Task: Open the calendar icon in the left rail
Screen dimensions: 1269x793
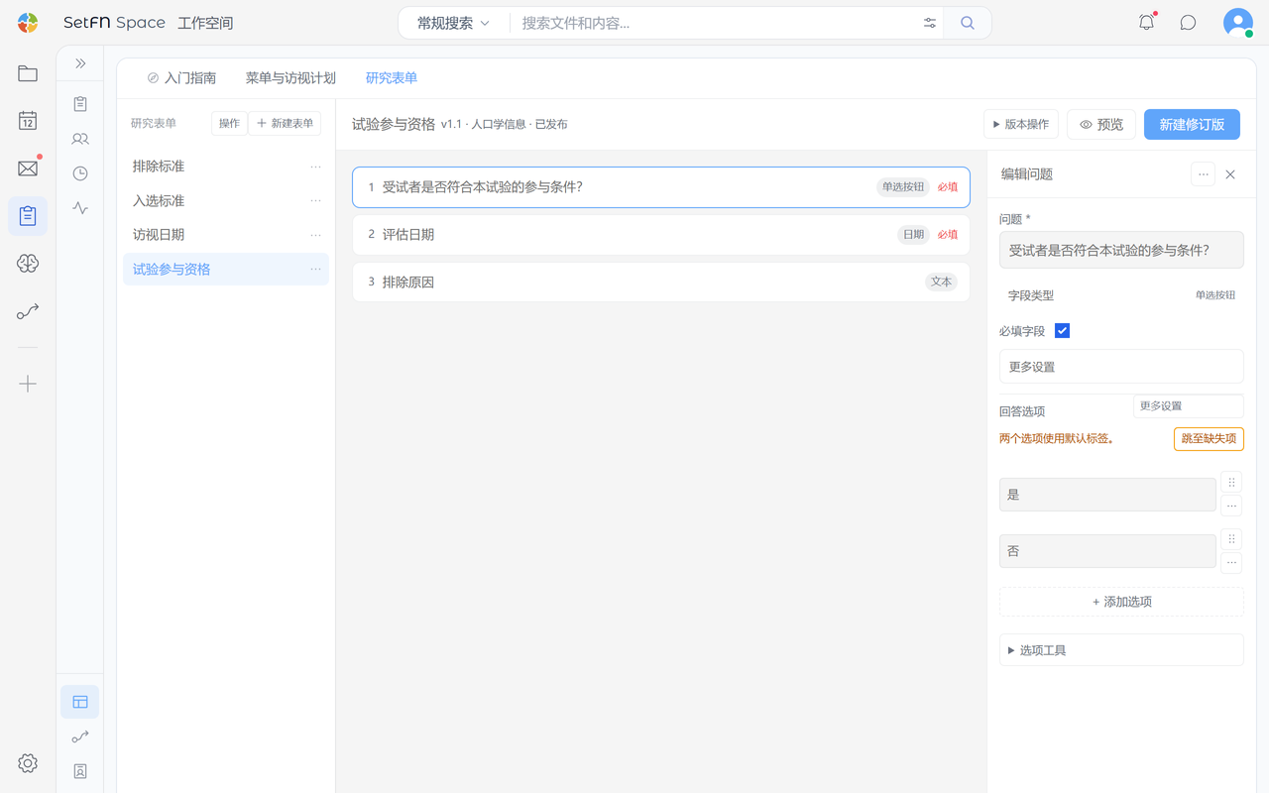Action: [28, 121]
